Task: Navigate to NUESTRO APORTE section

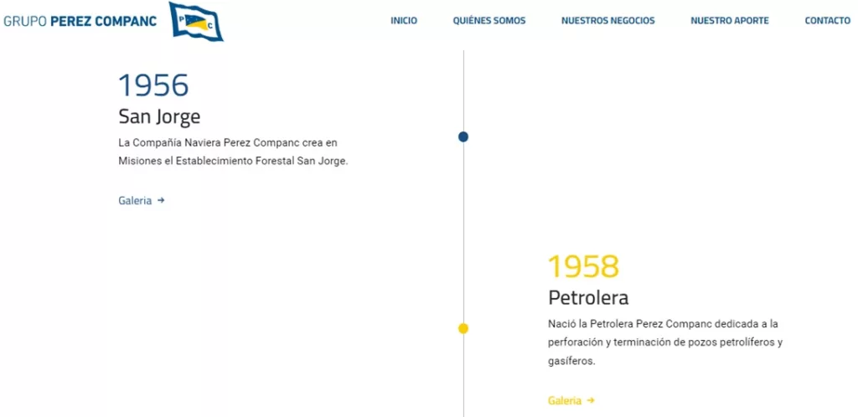Action: pyautogui.click(x=730, y=21)
